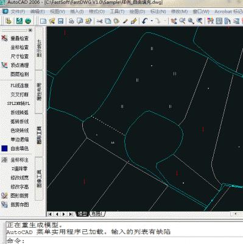Expand the Redo history dropdown arrow
The image size is (243, 244).
pos(164,21)
